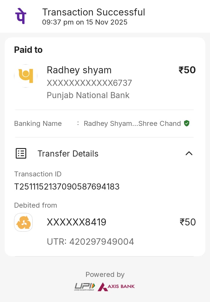The width and height of the screenshot is (210, 302).
Task: Click the Paid to heading
Action: (x=28, y=50)
